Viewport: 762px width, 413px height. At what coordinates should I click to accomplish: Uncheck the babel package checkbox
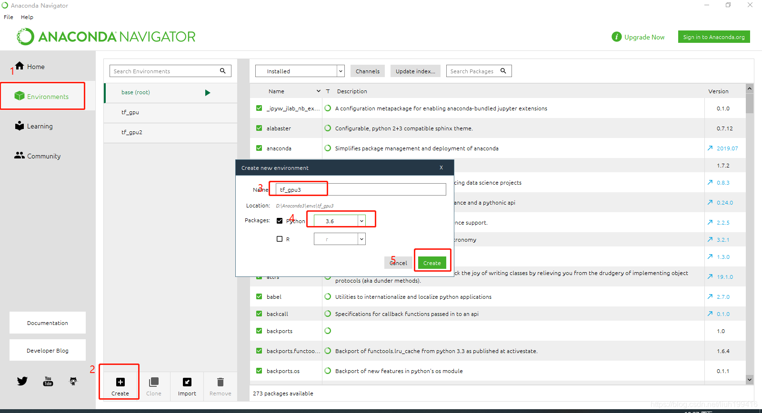259,296
